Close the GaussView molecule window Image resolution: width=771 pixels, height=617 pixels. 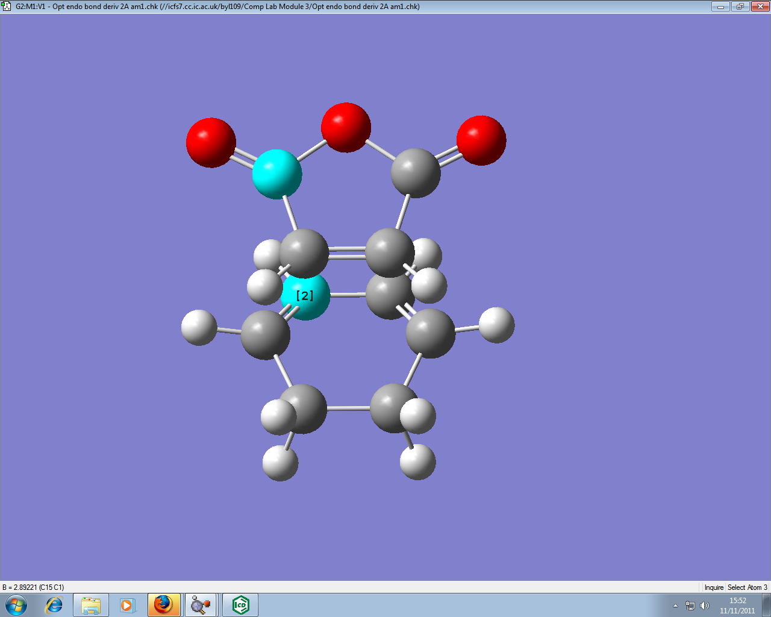pyautogui.click(x=759, y=7)
